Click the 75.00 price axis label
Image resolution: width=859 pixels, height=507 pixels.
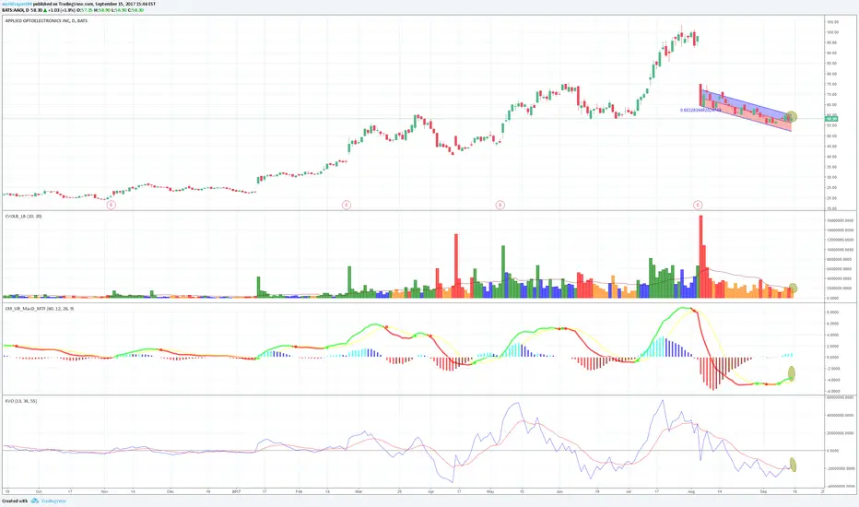point(831,84)
